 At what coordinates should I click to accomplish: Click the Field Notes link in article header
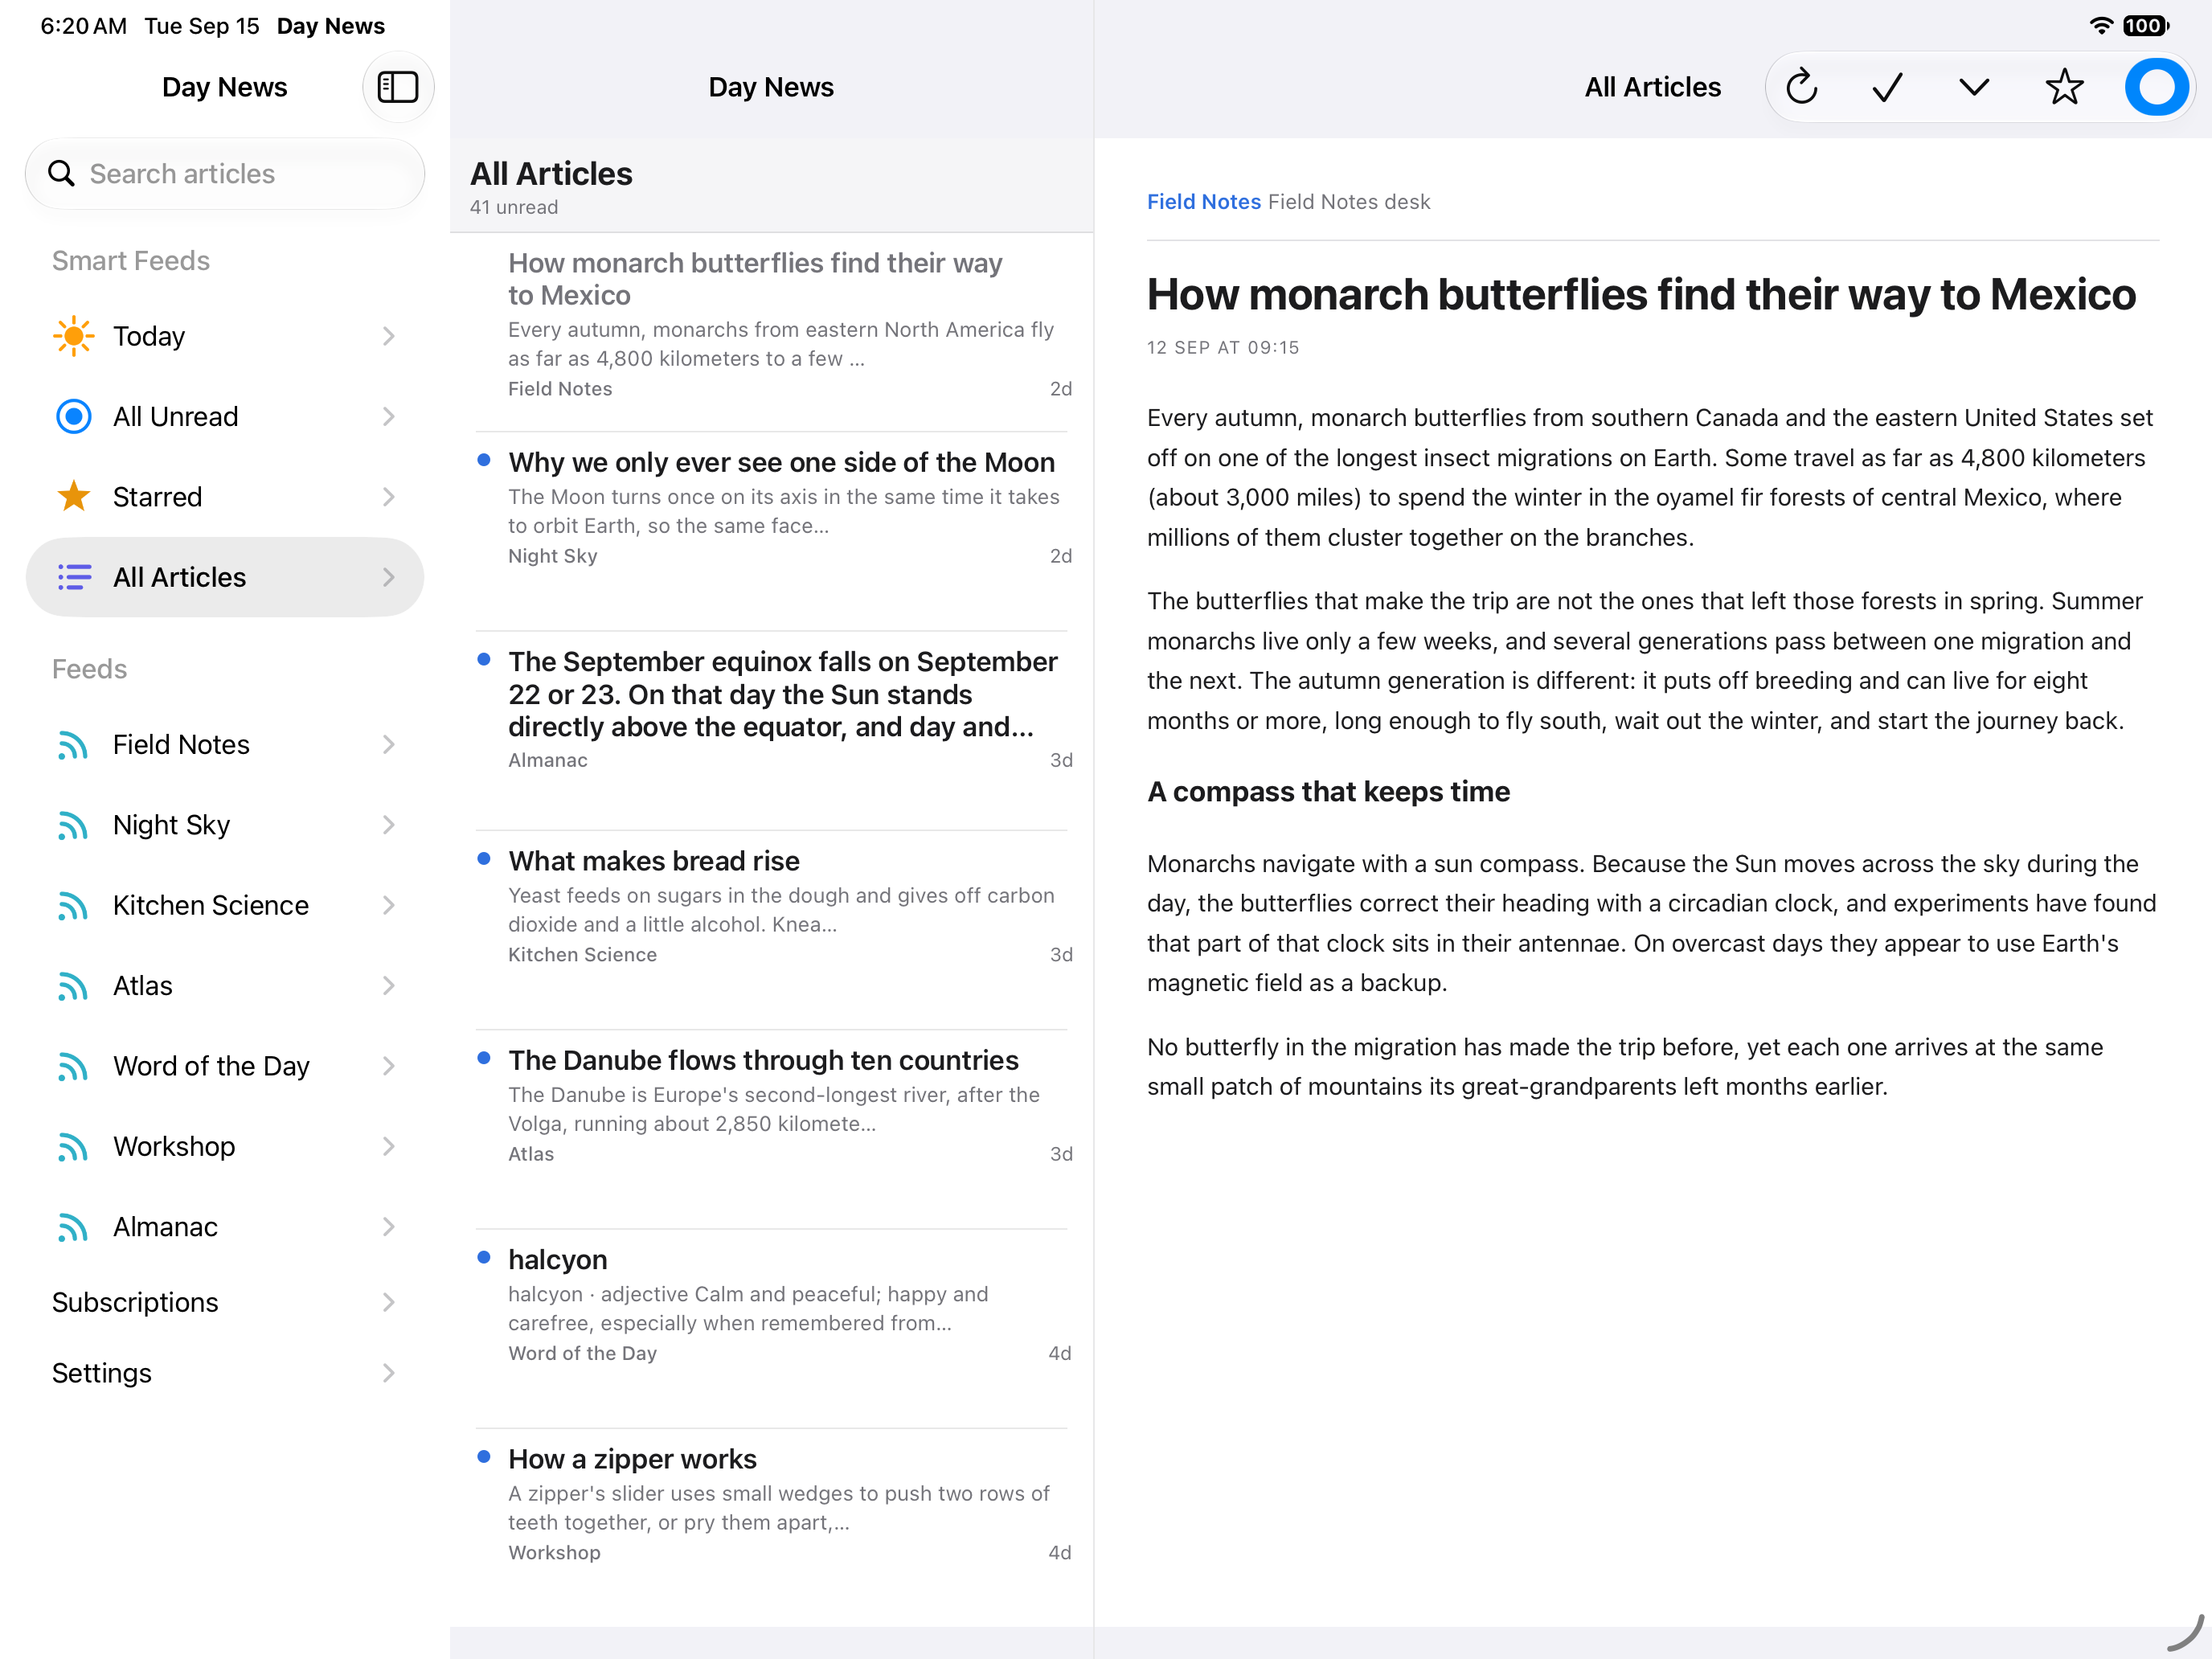click(1203, 202)
